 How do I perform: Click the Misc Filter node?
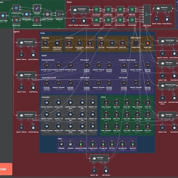(x=108, y=20)
